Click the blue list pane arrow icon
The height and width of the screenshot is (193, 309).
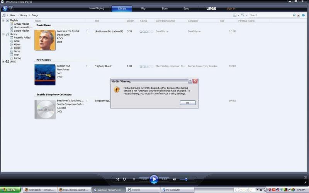pyautogui.click(x=303, y=15)
